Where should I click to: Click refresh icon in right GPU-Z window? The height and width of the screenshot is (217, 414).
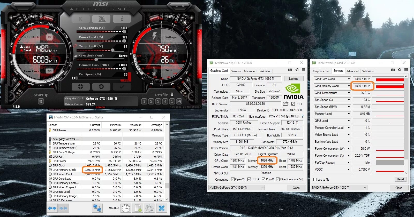[400, 70]
